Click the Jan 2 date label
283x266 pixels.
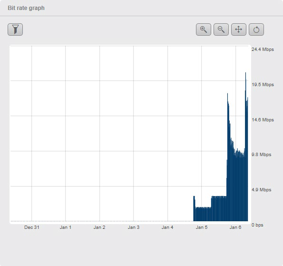(99, 227)
